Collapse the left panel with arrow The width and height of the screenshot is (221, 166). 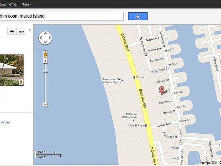(x=30, y=30)
